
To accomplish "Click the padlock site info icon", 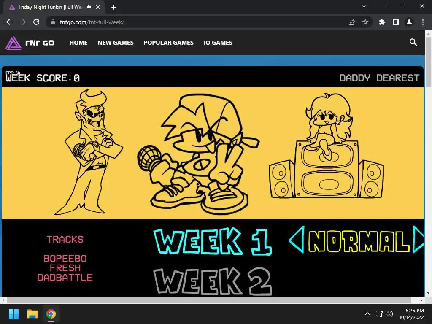I will pos(53,22).
